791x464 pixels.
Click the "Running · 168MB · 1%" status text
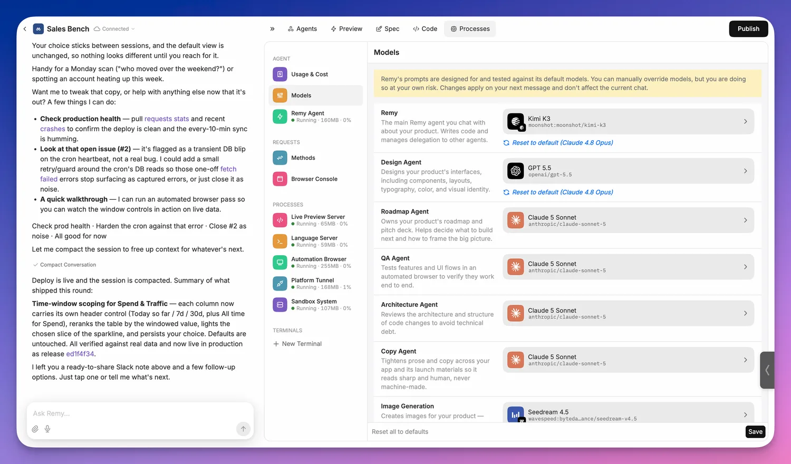click(323, 287)
